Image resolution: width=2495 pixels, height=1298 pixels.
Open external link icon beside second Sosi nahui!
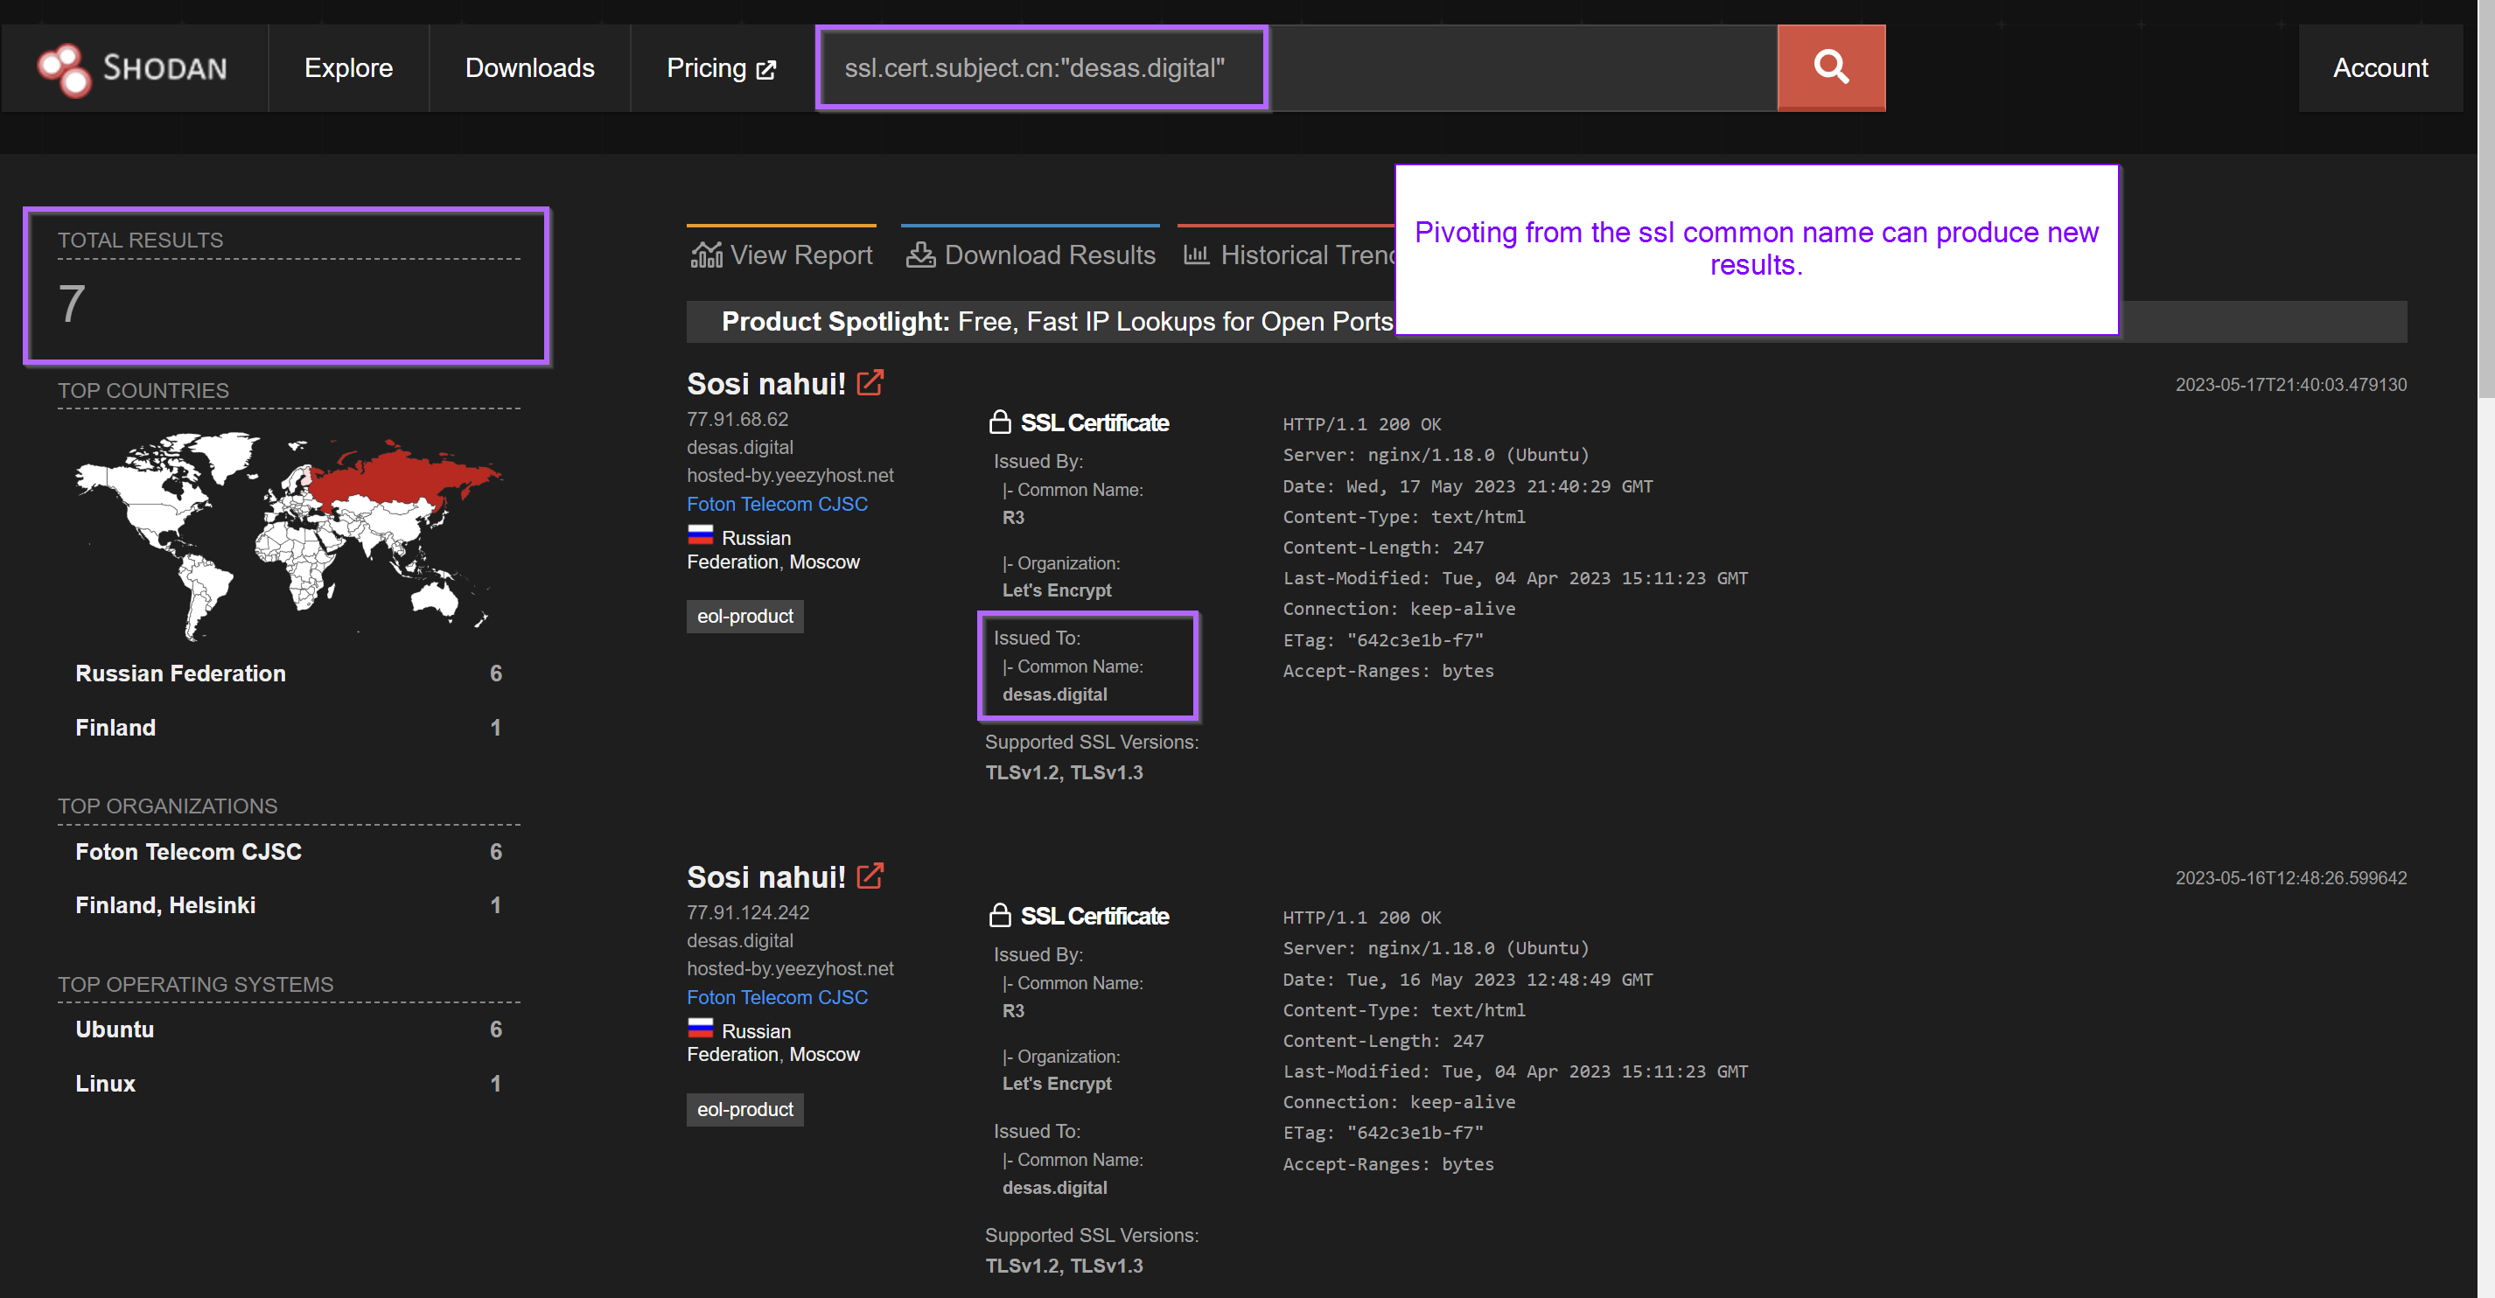[x=870, y=876]
